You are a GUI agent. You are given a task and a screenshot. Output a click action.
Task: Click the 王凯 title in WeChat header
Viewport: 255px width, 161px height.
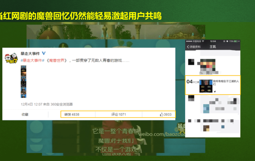[212, 47]
